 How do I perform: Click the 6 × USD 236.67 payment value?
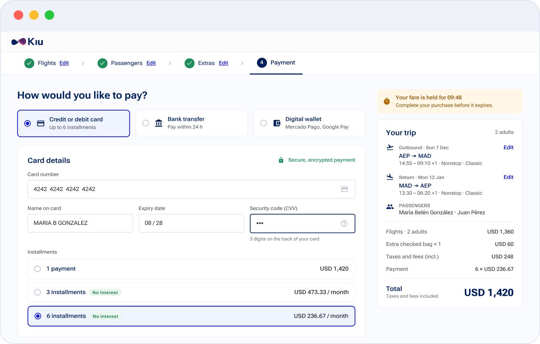(x=494, y=269)
